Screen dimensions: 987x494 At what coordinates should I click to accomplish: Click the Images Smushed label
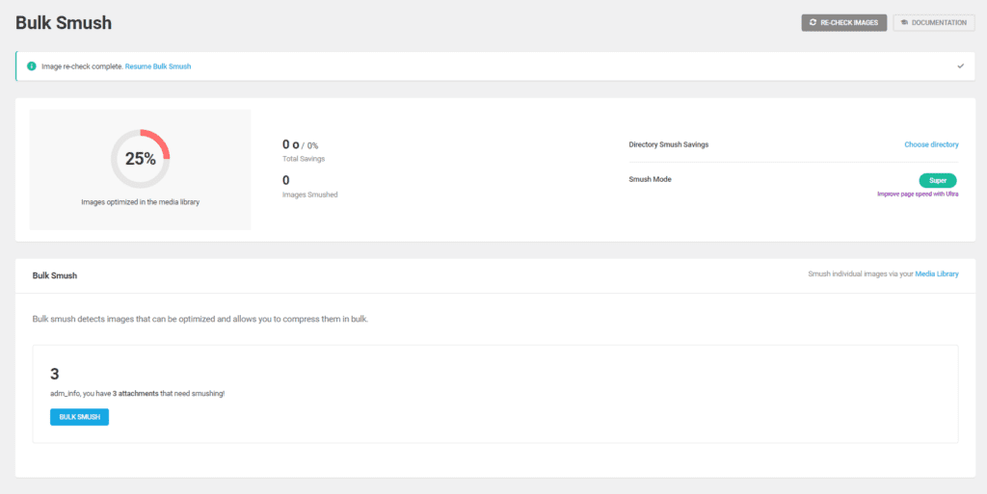310,195
